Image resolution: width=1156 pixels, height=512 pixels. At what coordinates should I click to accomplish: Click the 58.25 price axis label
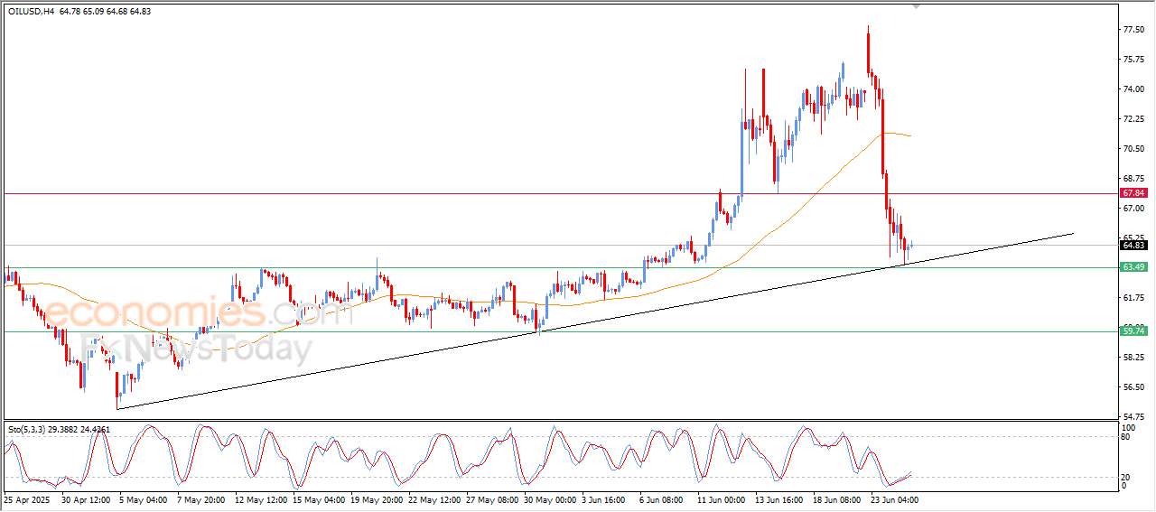click(x=1134, y=358)
